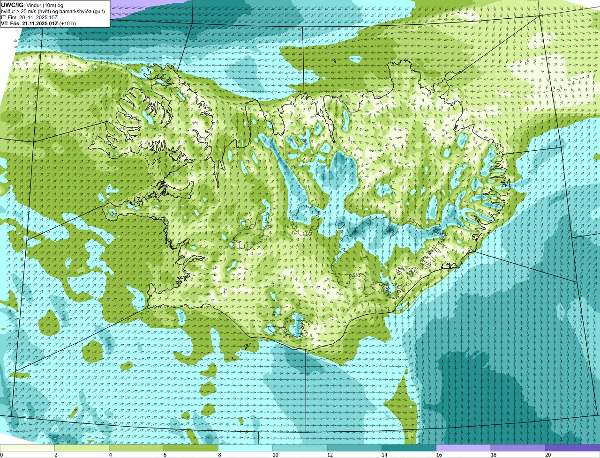Click the 4–6 m/s green legend swatch
This screenshot has height=458, width=600.
pos(137,448)
